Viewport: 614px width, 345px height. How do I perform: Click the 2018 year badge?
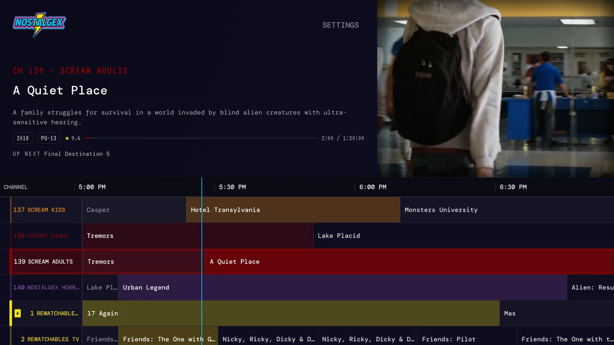23,138
